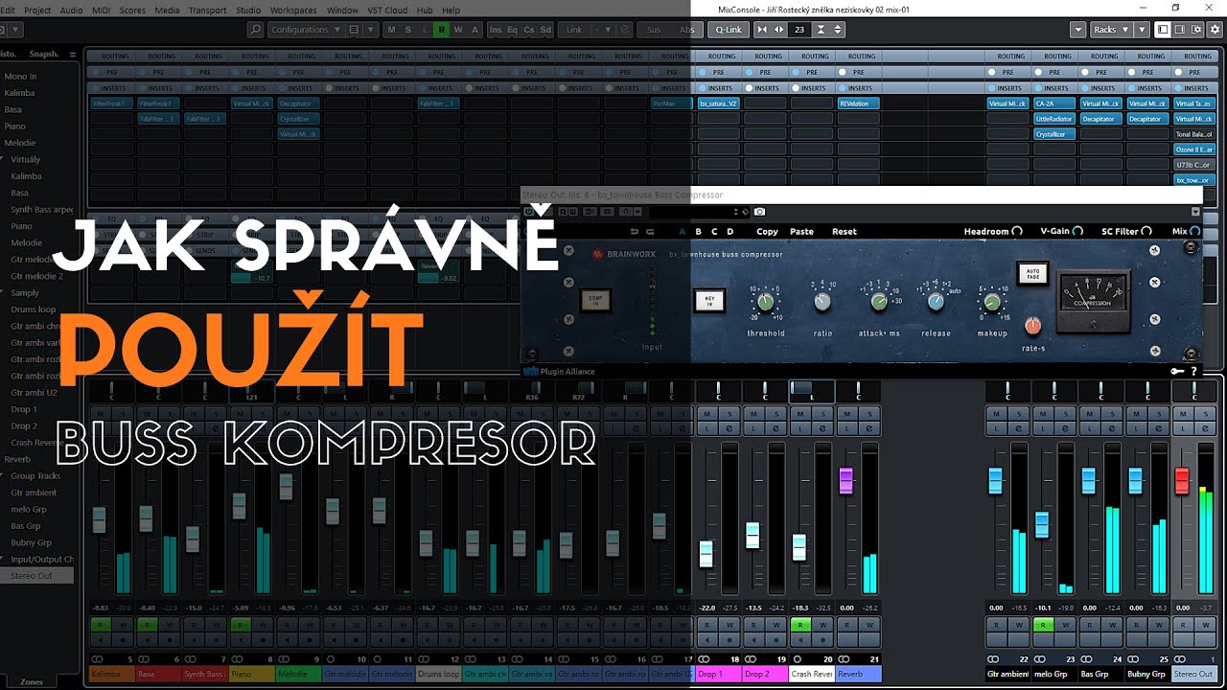This screenshot has width=1227, height=690.
Task: Adjust the V-Gain mini knob
Action: point(1077,231)
